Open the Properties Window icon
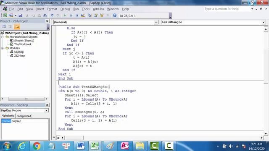The height and width of the screenshot is (151, 269). [96, 16]
